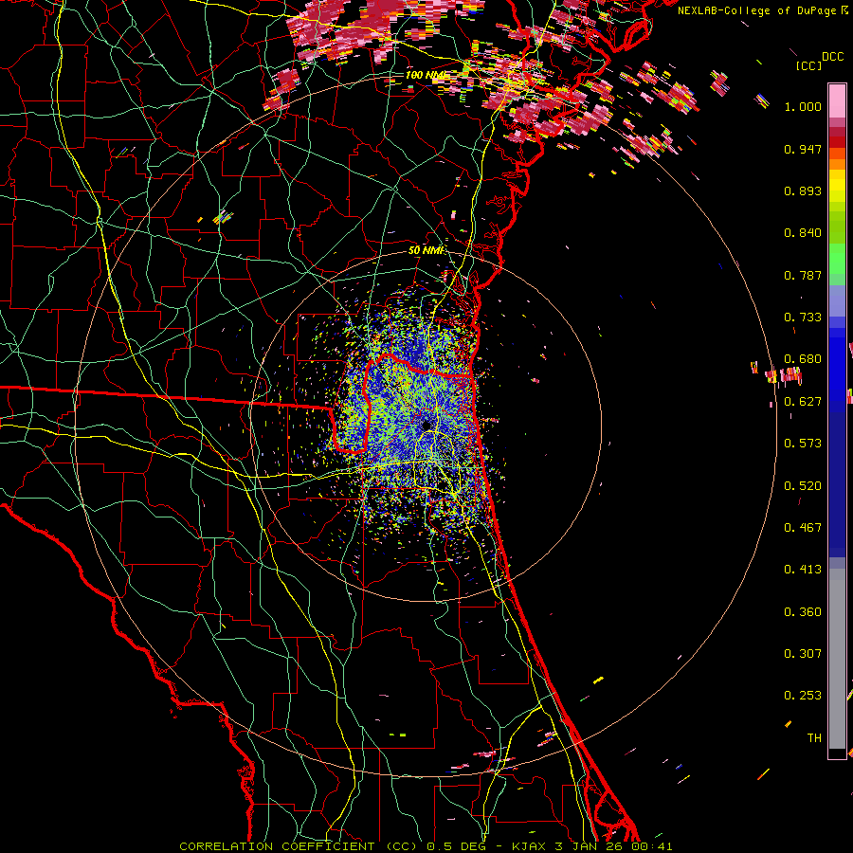Click the 0.360 legend value
Viewport: 853px width, 853px height.
click(x=803, y=612)
